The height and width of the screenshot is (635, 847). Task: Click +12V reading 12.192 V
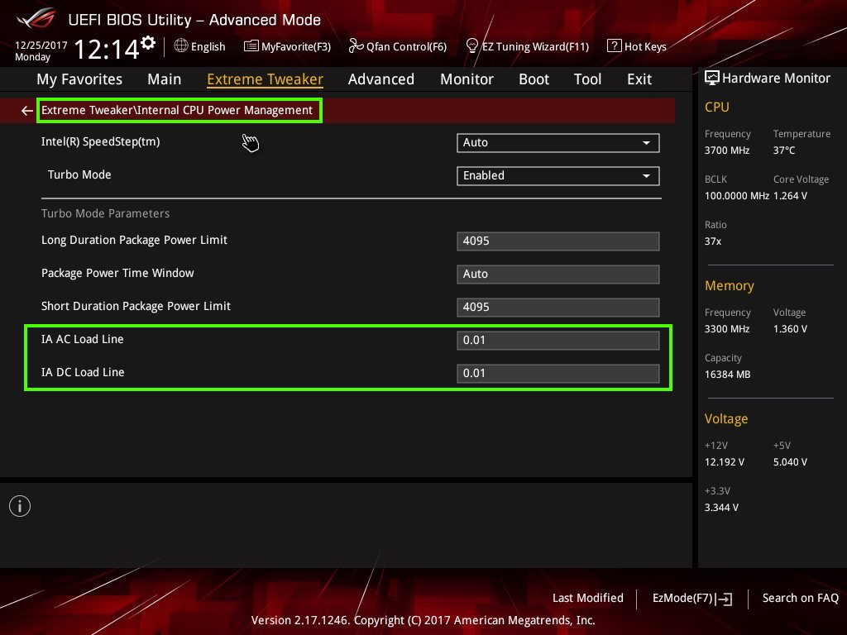click(725, 462)
